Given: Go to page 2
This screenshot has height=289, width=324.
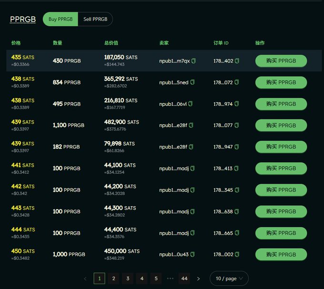Looking at the screenshot, I should point(114,279).
